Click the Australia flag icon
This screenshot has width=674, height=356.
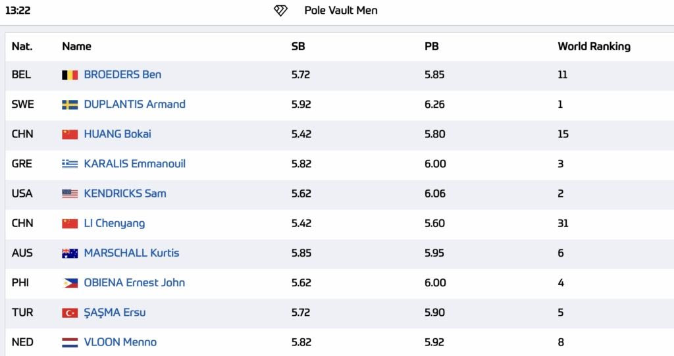[70, 253]
